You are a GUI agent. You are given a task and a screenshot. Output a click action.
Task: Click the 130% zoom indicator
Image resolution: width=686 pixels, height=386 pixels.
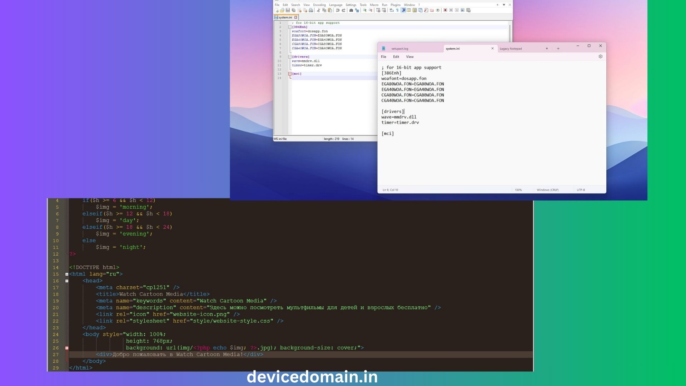[x=518, y=190]
